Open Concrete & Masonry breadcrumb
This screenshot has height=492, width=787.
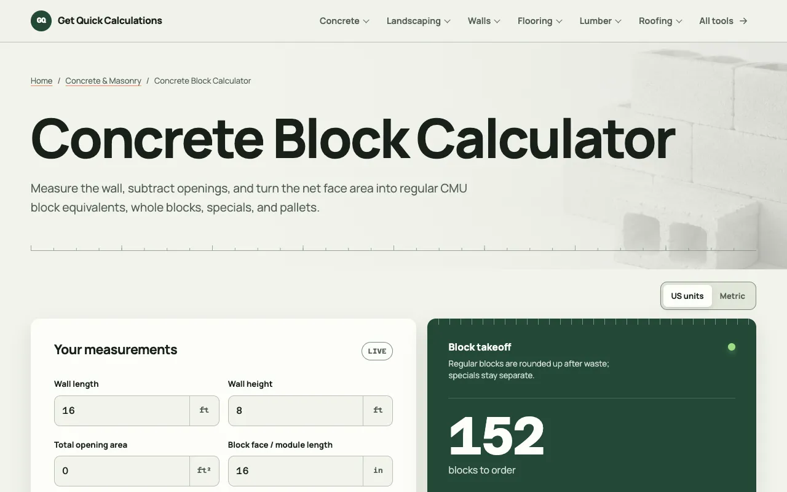pyautogui.click(x=103, y=81)
